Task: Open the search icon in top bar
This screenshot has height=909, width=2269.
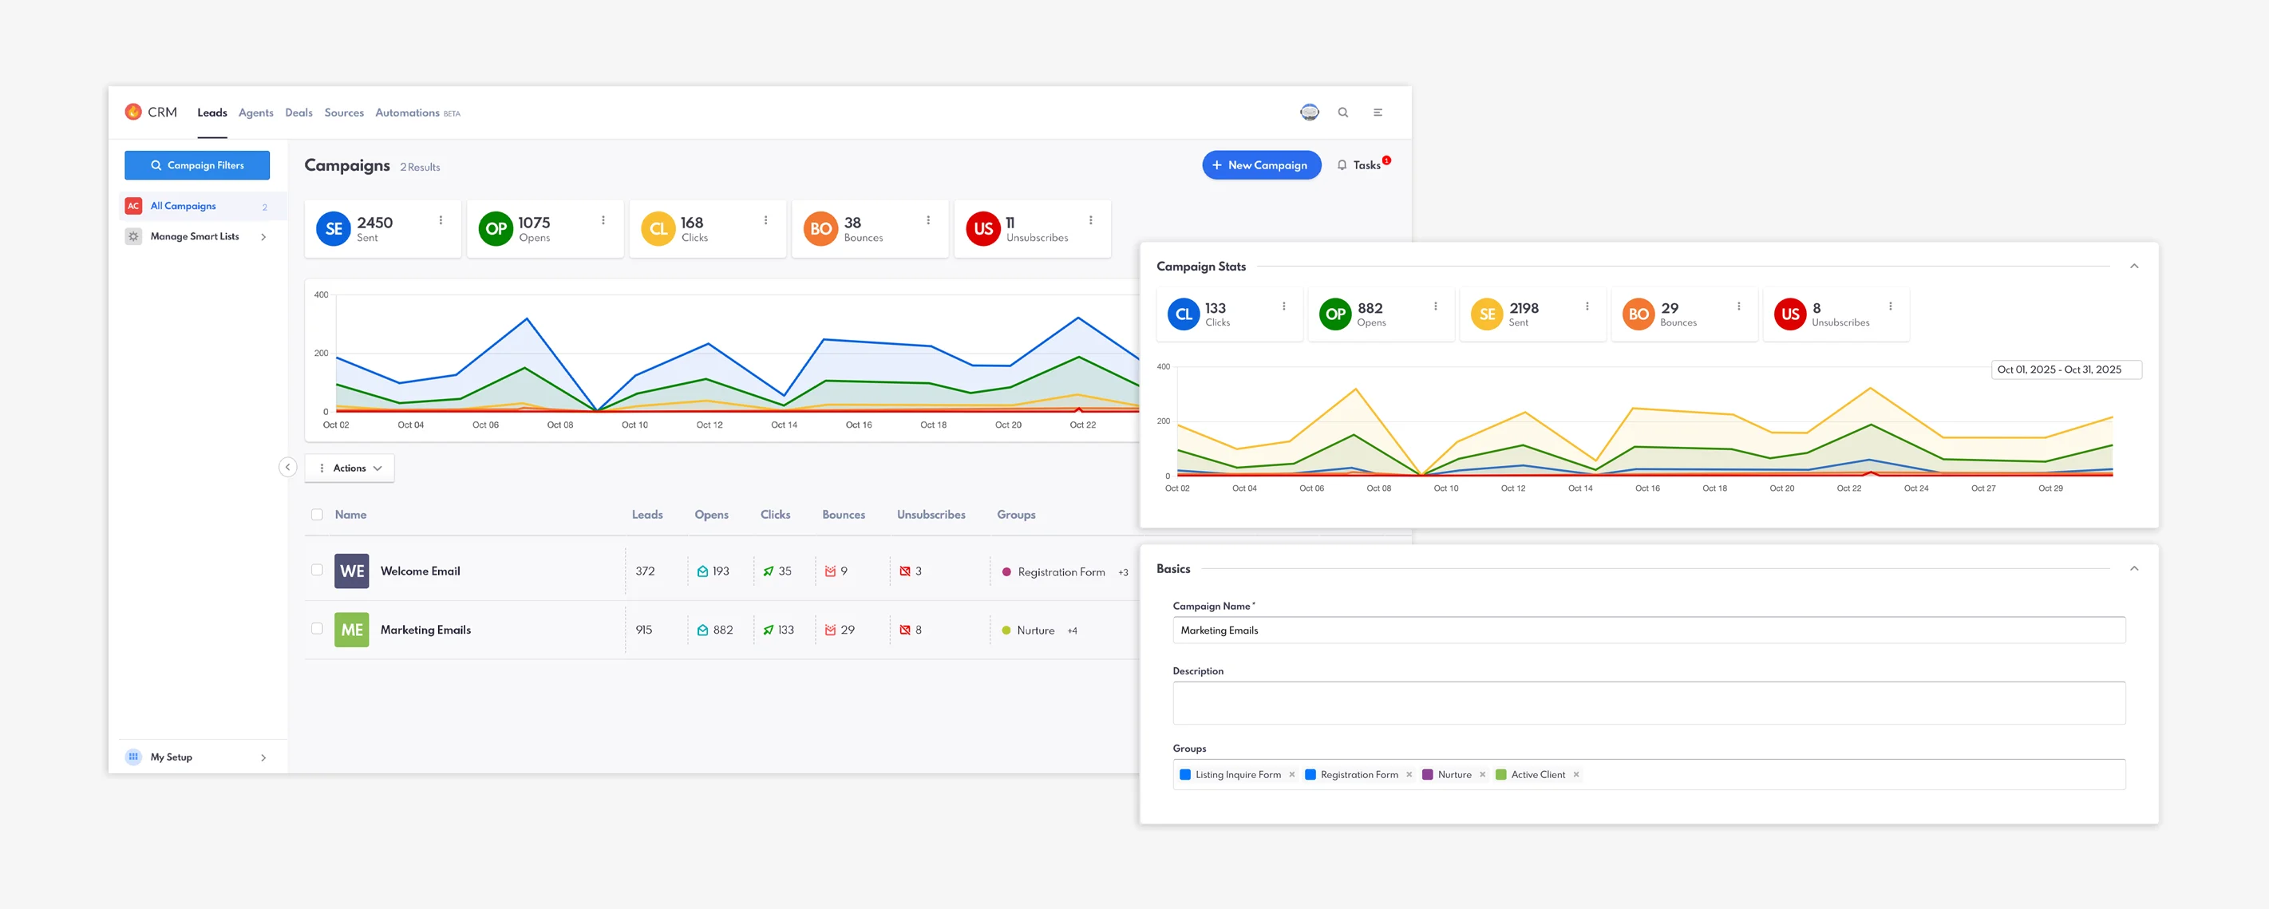Action: point(1343,112)
